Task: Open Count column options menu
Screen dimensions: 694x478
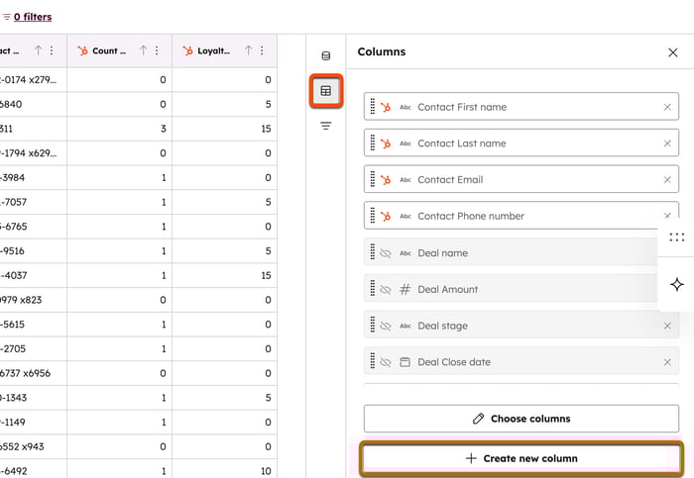Action: click(x=157, y=50)
